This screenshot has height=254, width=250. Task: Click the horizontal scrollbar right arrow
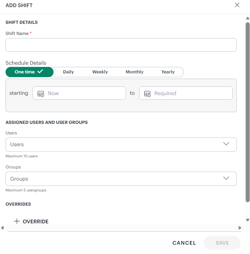click(x=240, y=228)
